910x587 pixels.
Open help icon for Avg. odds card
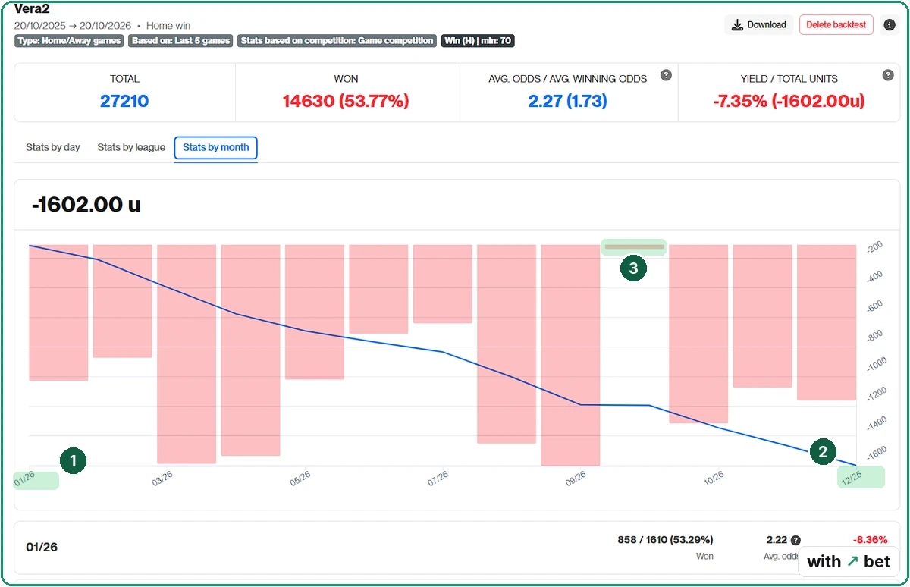(x=666, y=75)
